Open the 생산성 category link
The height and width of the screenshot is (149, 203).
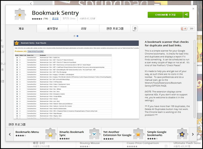coord(55,19)
